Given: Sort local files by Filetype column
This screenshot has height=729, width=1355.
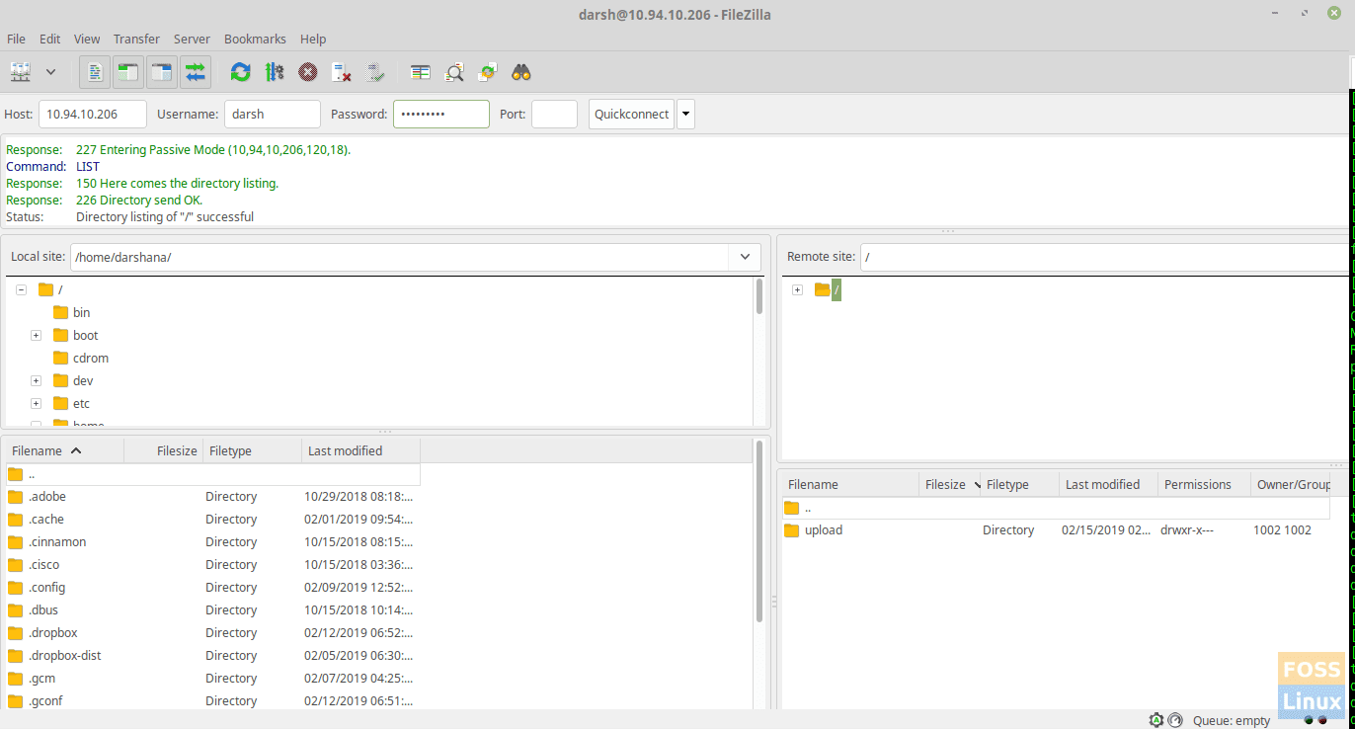Looking at the screenshot, I should [x=253, y=450].
